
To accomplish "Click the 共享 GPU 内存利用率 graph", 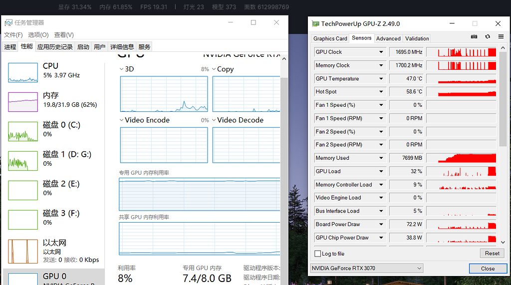I will pos(200,239).
